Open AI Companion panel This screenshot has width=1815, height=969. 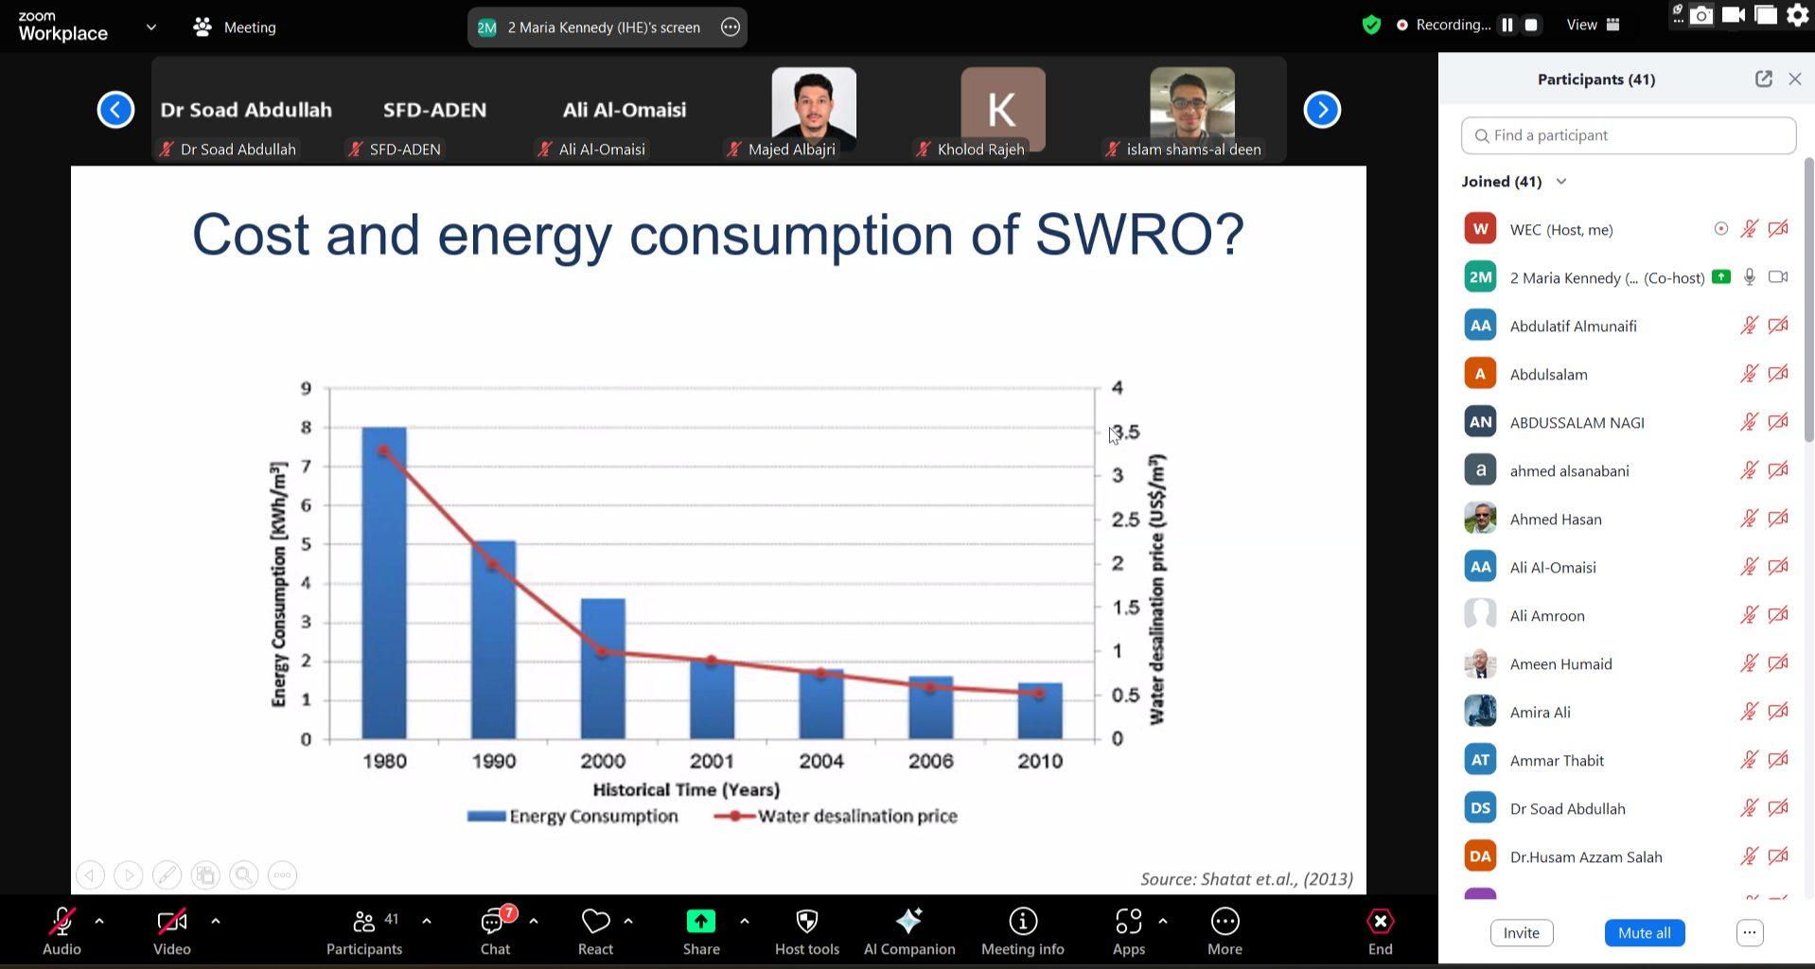click(908, 922)
